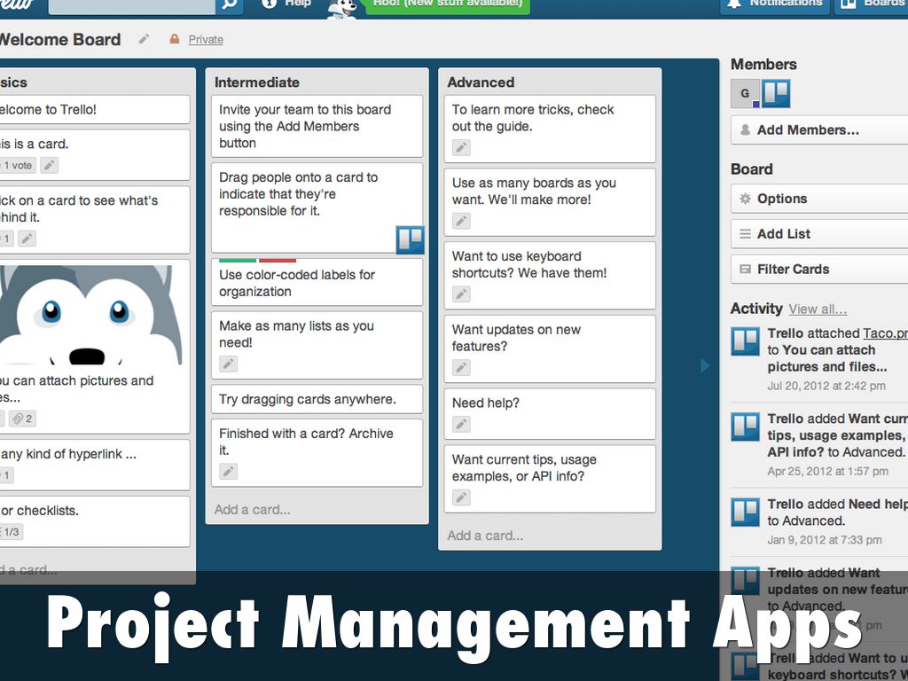Open the Notifications menu in top bar
The width and height of the screenshot is (908, 681).
tap(775, 4)
